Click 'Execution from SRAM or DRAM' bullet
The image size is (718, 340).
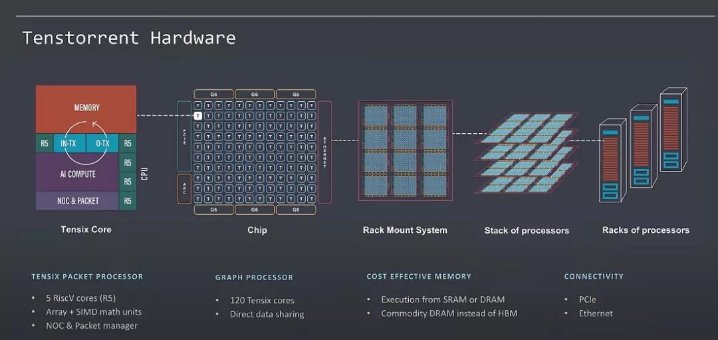(443, 299)
